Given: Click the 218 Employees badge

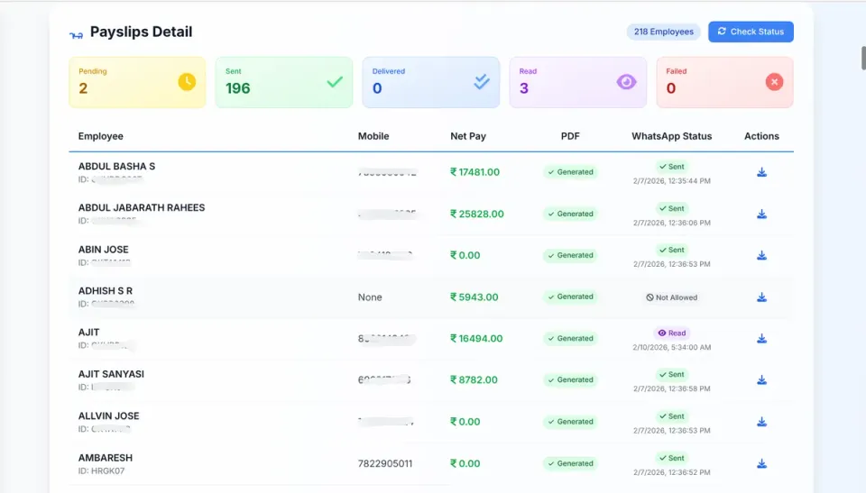Looking at the screenshot, I should 663,32.
